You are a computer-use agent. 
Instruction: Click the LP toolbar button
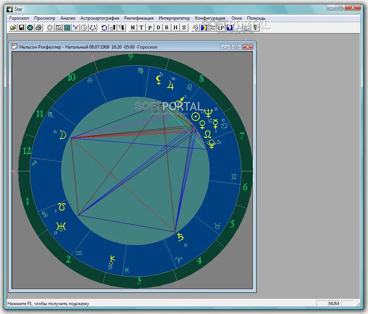pos(221,28)
